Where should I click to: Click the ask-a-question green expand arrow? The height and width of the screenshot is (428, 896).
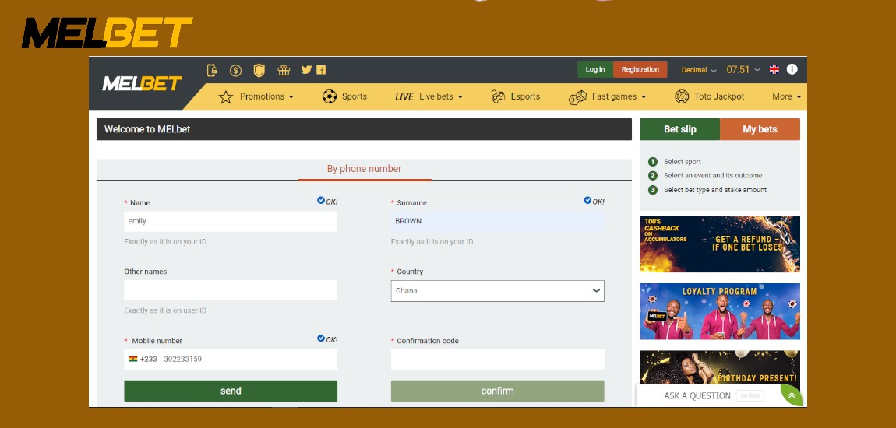click(792, 395)
